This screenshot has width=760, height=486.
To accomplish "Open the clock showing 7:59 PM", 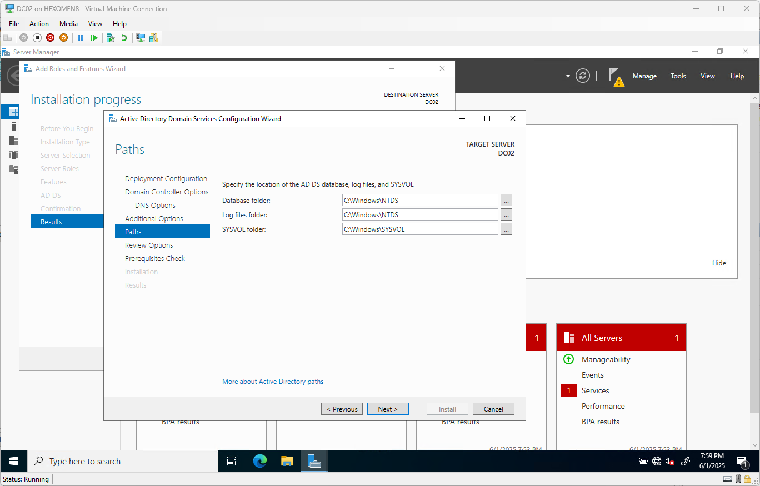I will [711, 461].
